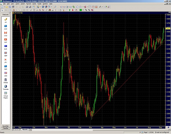Toggle the data window layout button

(90, 7)
